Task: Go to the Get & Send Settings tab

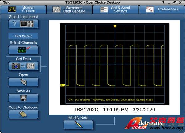Action: tap(116, 9)
